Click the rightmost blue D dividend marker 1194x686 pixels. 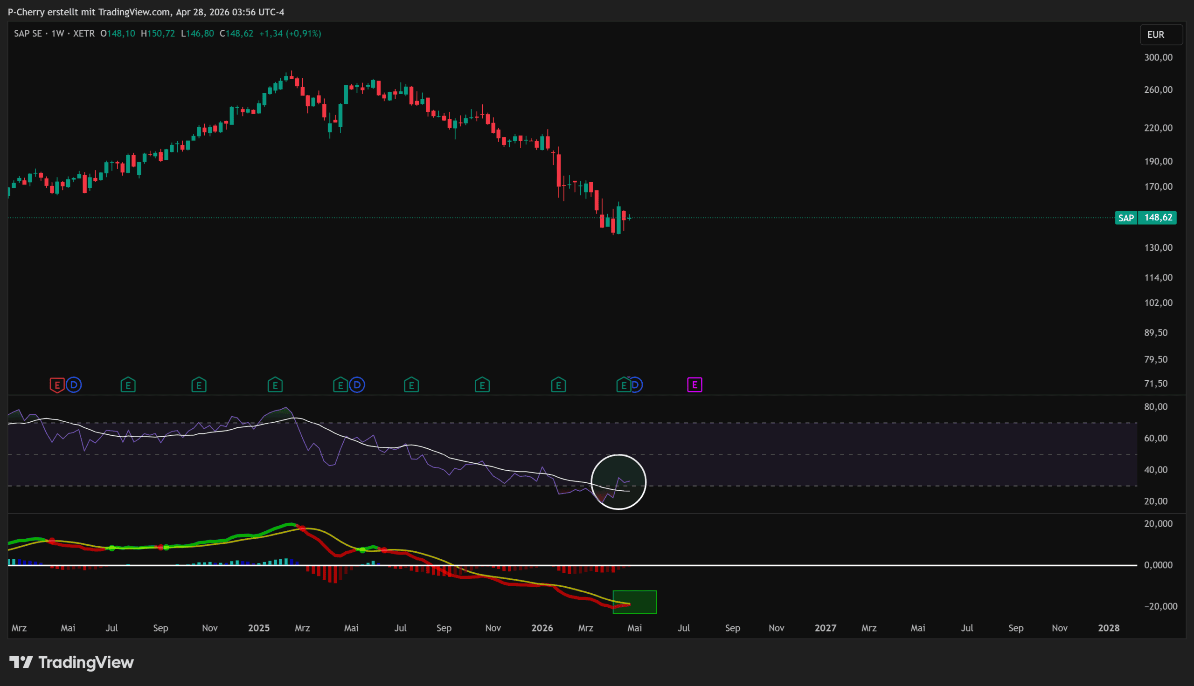(x=636, y=385)
